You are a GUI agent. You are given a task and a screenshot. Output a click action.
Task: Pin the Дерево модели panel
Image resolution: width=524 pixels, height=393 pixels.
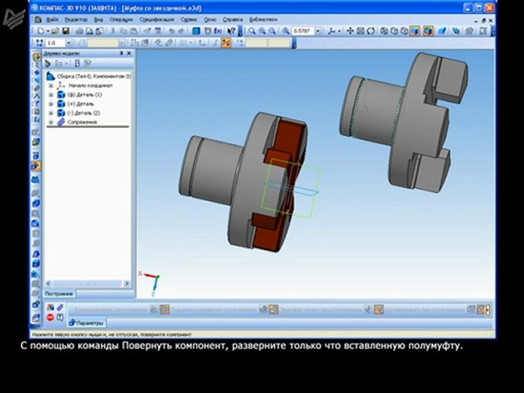[121, 53]
